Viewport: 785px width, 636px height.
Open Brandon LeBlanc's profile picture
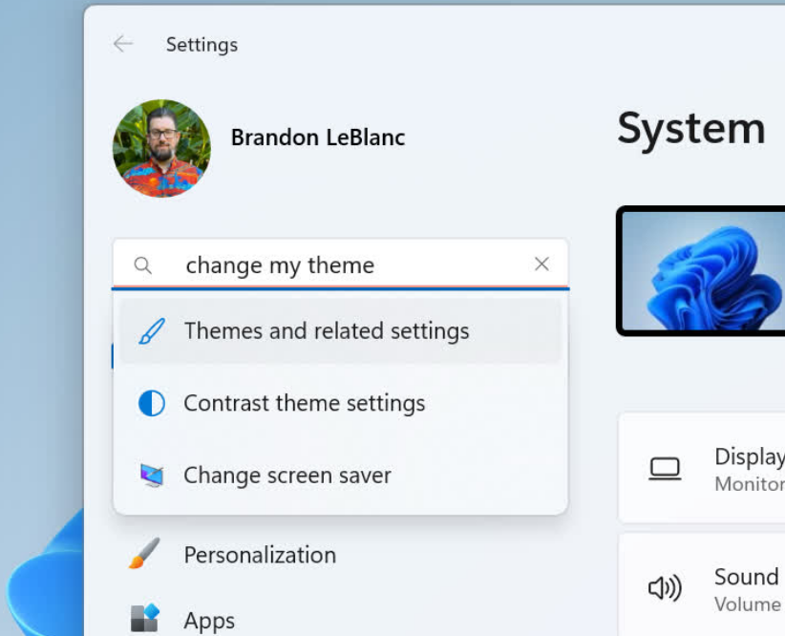coord(161,148)
